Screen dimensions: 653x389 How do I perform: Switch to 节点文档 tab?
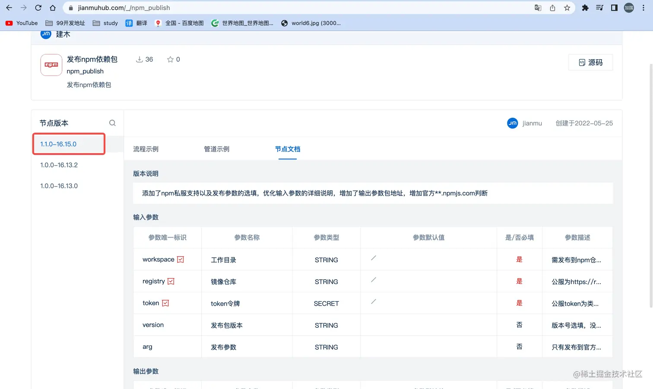point(288,149)
